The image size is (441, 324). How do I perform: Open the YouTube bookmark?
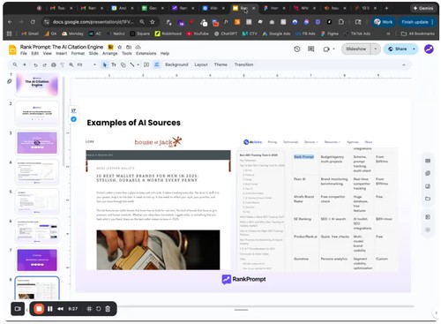pyautogui.click(x=198, y=34)
